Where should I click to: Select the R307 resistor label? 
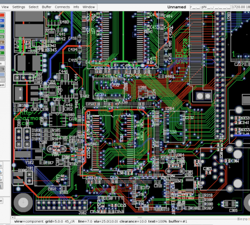(208, 208)
